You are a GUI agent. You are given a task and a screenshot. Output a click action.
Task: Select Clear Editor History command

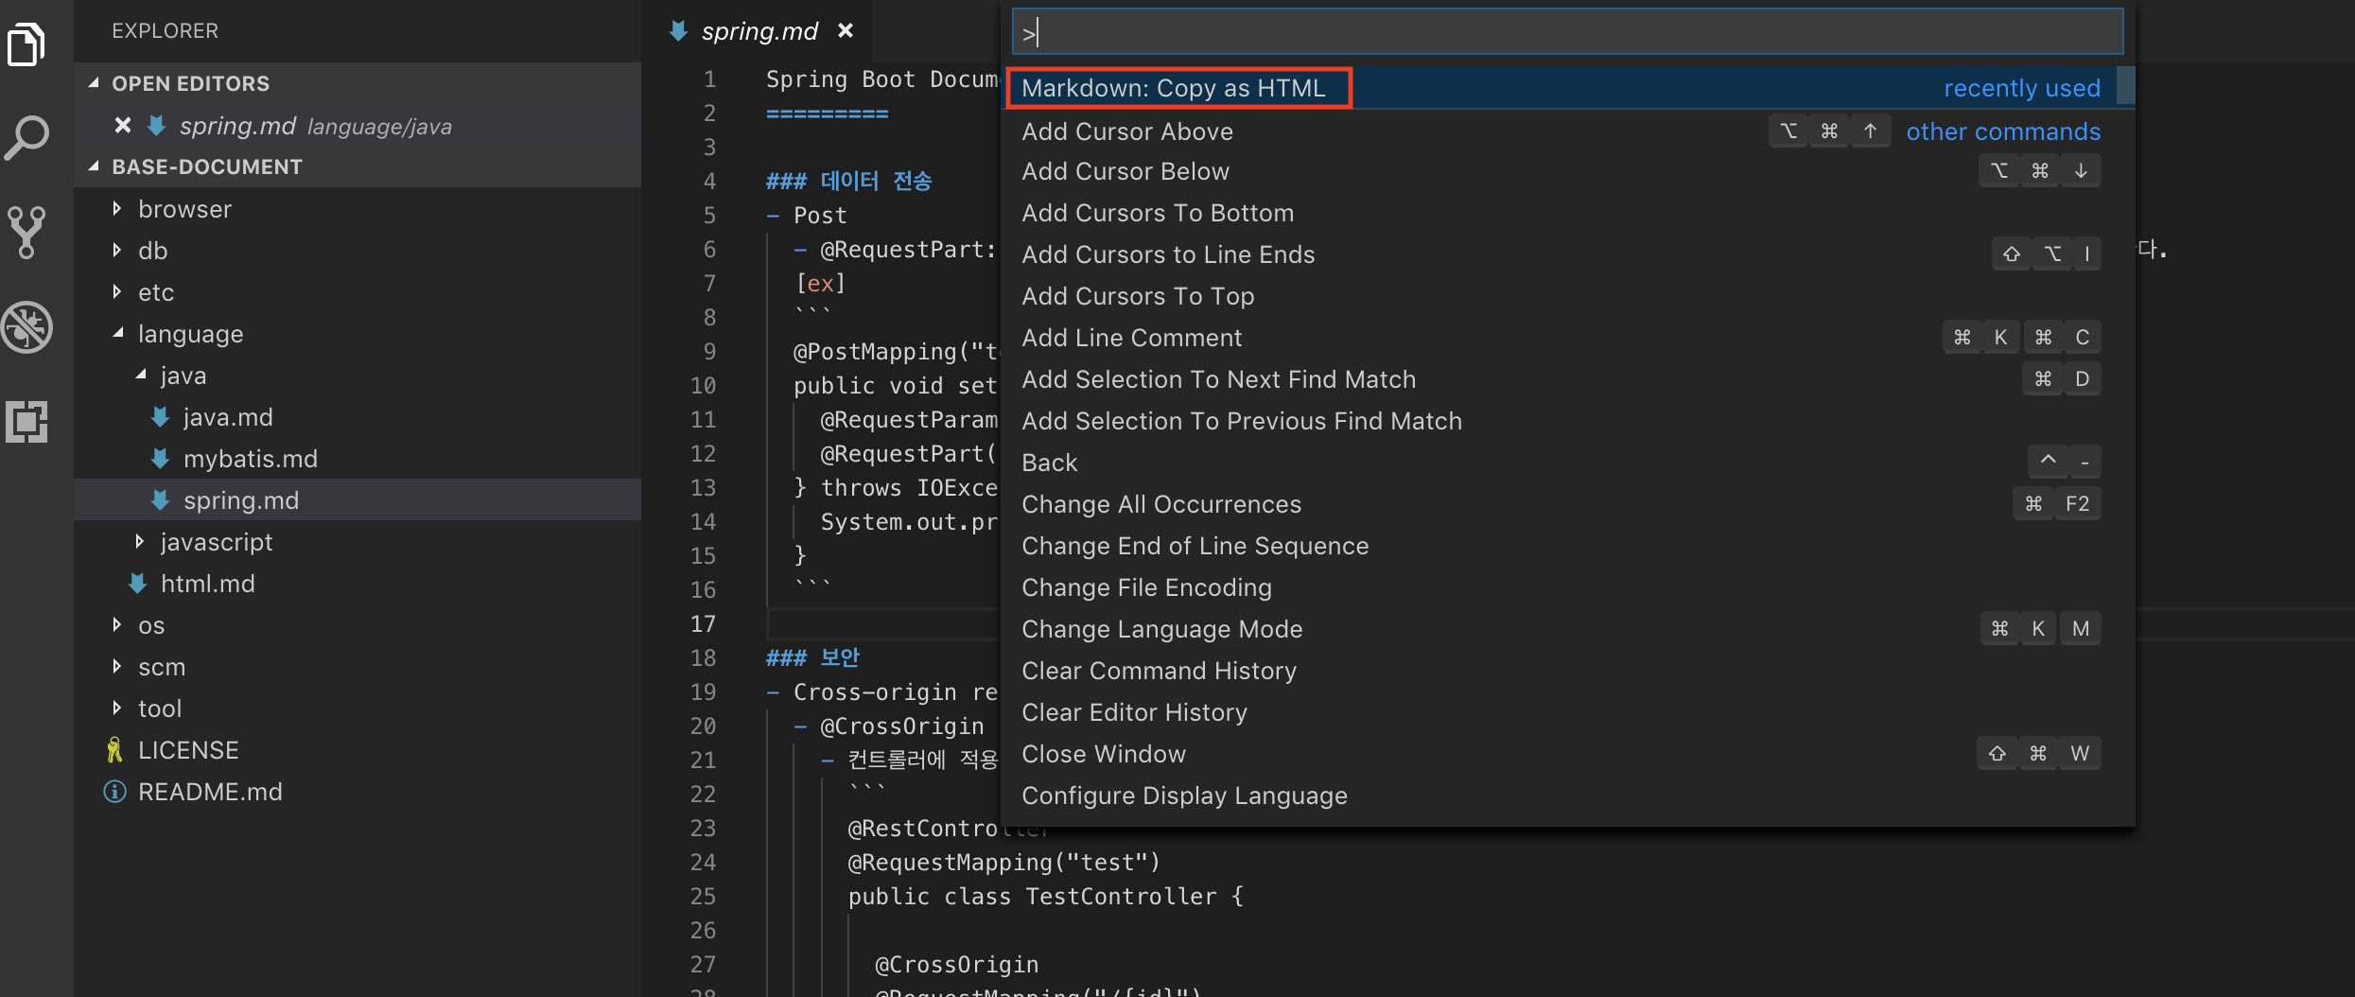[1567, 712]
